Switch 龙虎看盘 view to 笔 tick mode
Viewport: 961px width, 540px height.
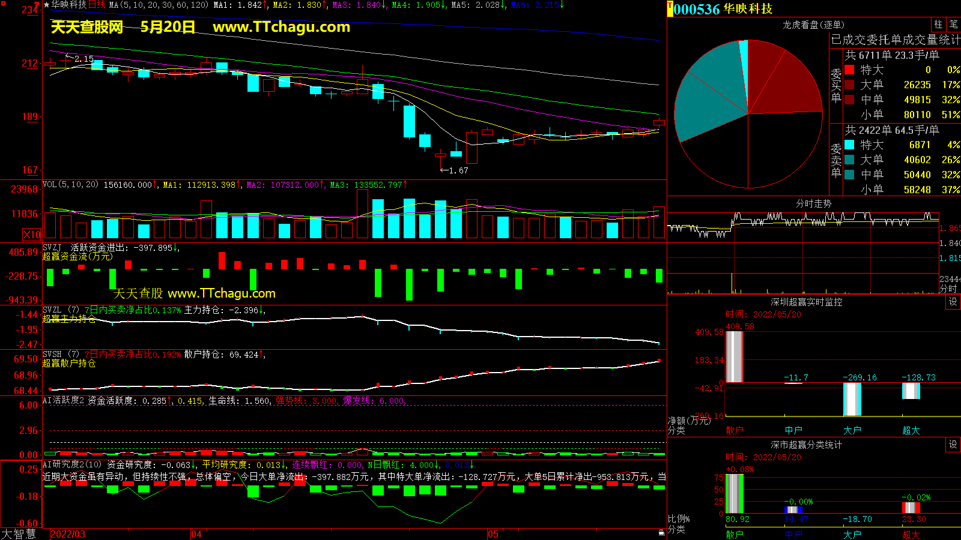954,25
